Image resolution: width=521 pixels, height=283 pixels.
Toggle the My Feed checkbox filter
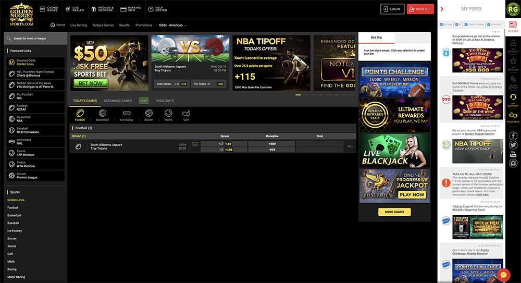pyautogui.click(x=442, y=24)
